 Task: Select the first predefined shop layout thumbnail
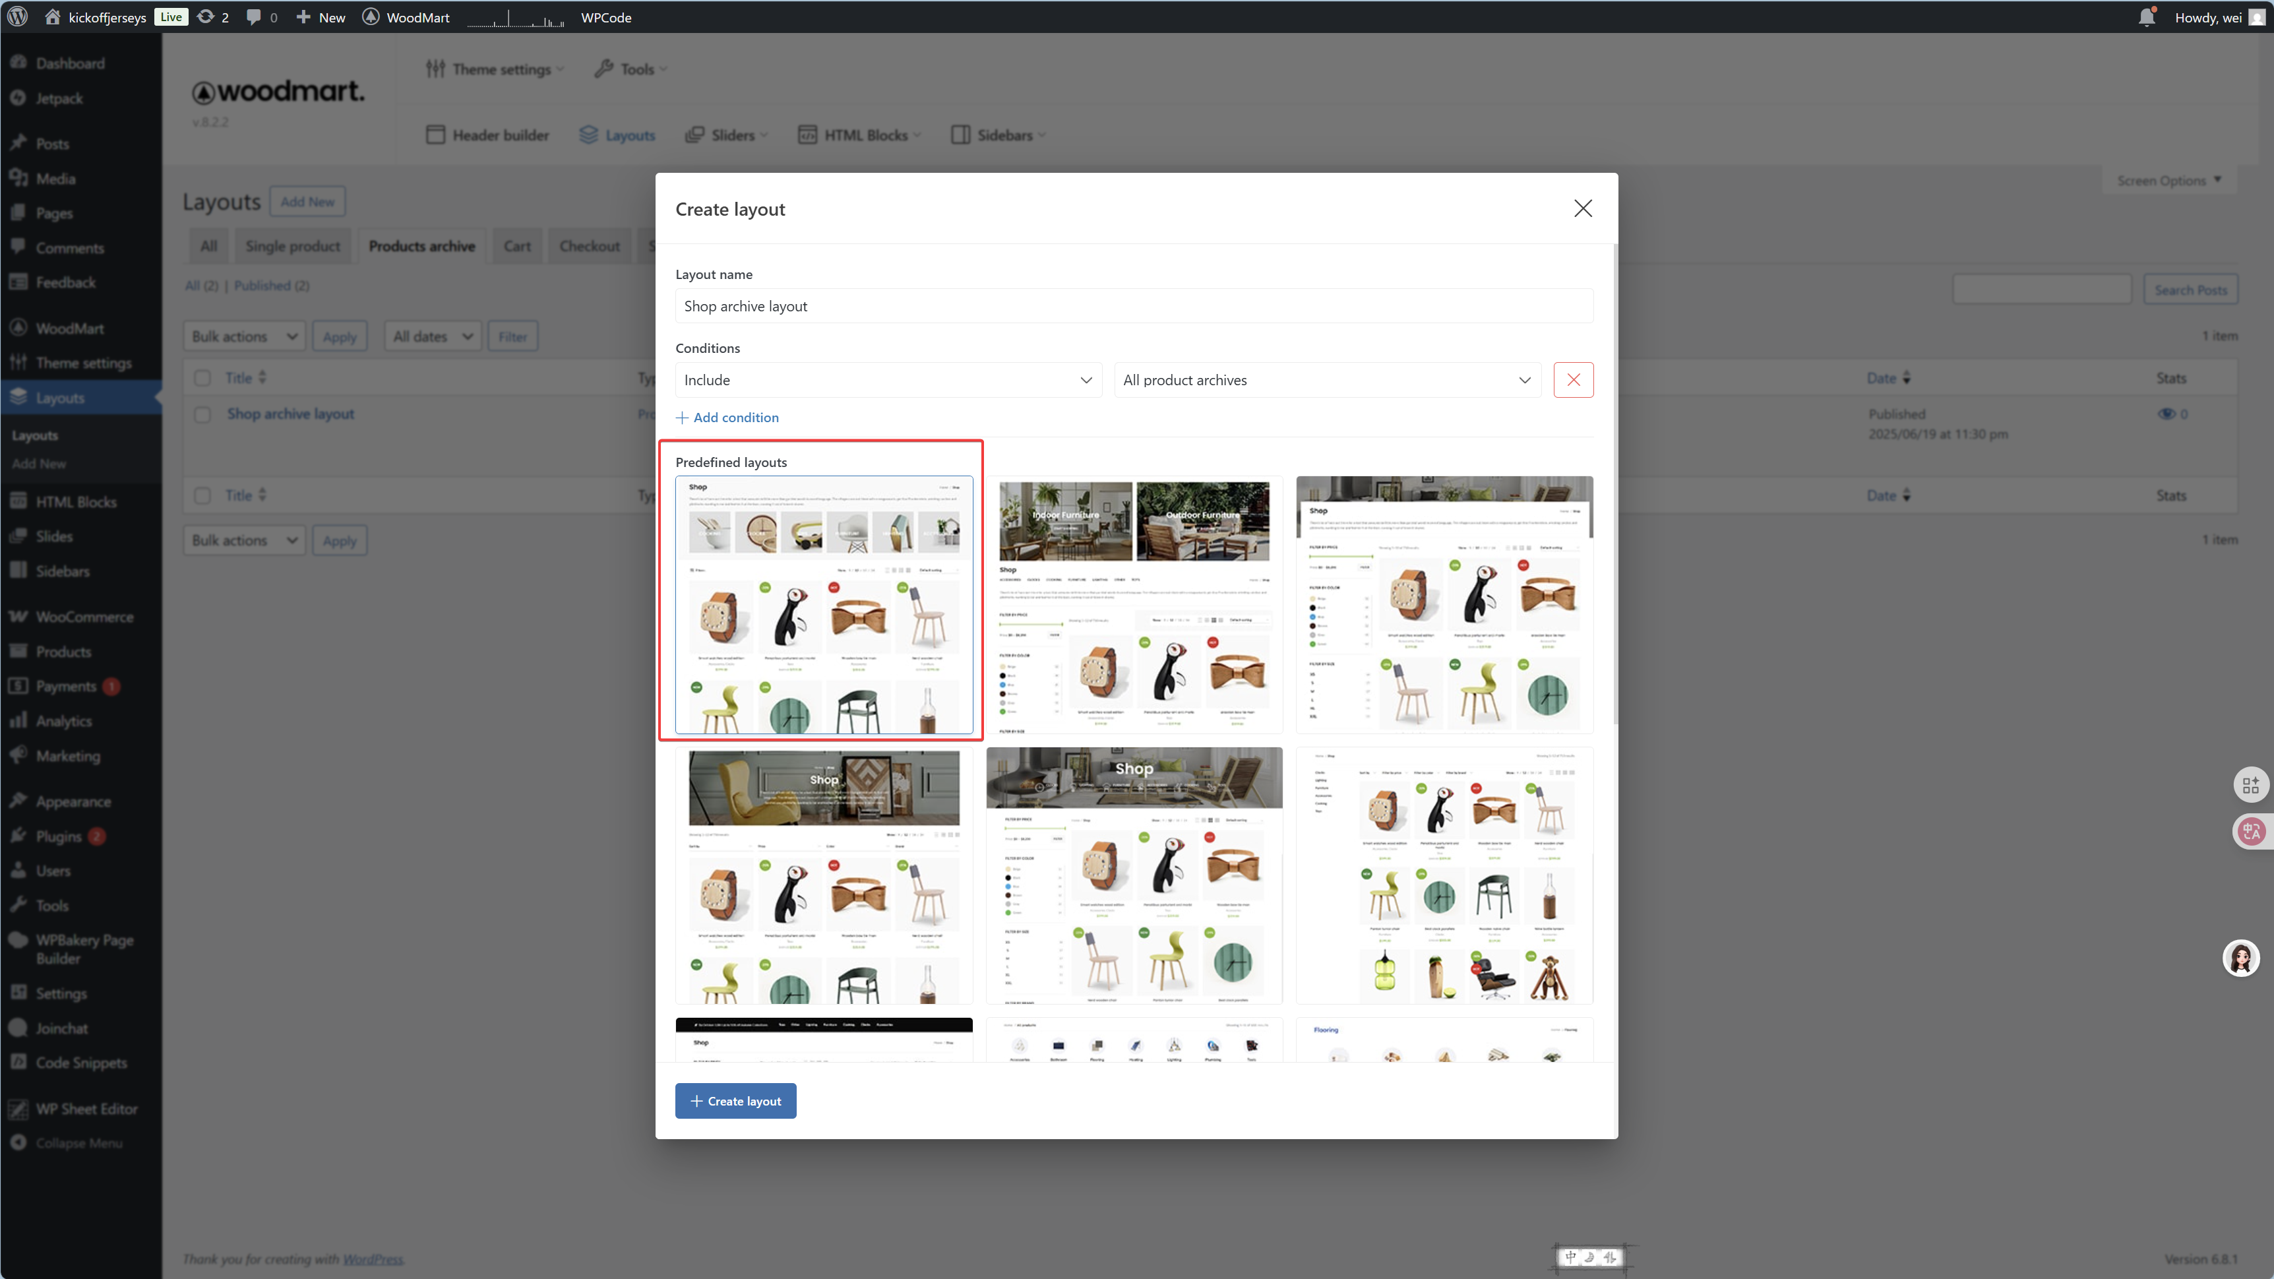[x=824, y=605]
